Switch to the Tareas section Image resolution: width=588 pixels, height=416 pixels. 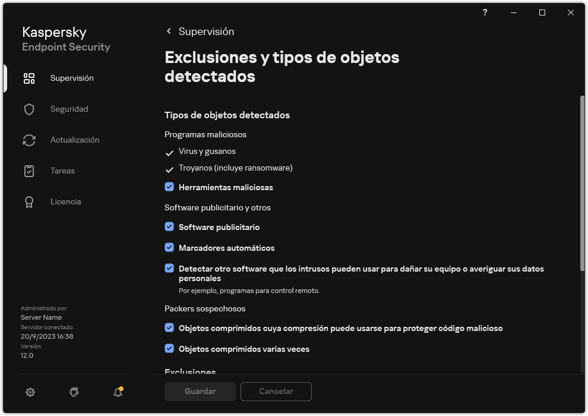(62, 171)
